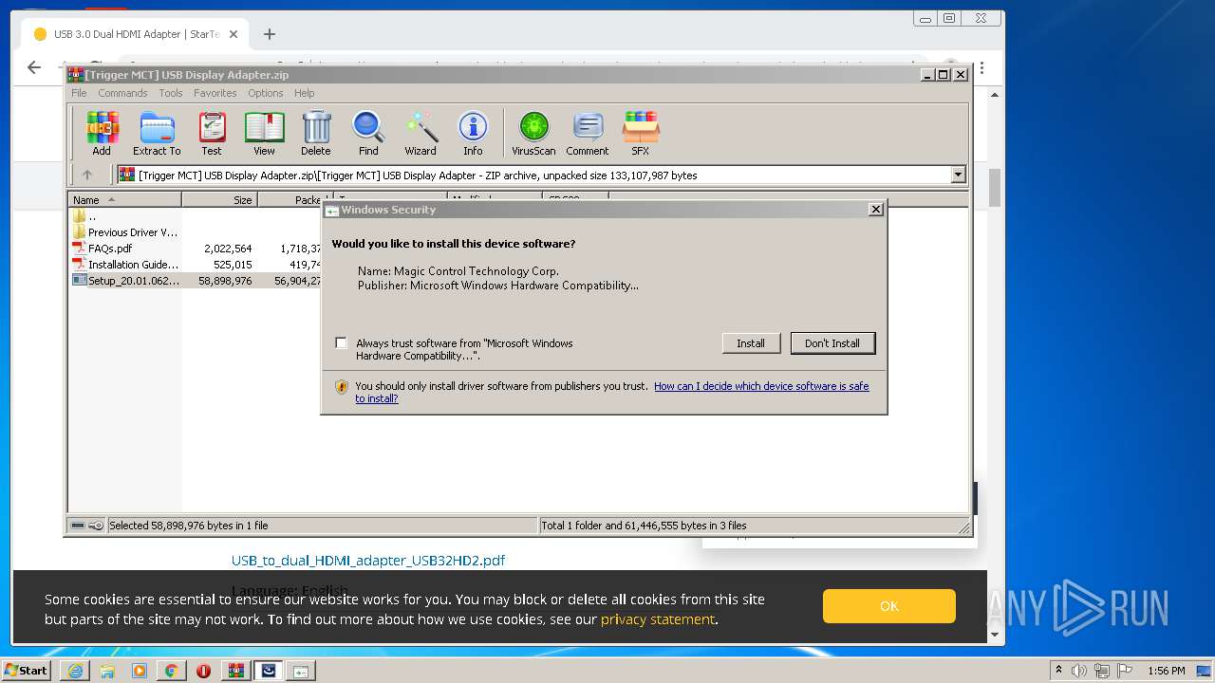The height and width of the screenshot is (683, 1215).
Task: Click the Don't Install button
Action: (x=832, y=343)
